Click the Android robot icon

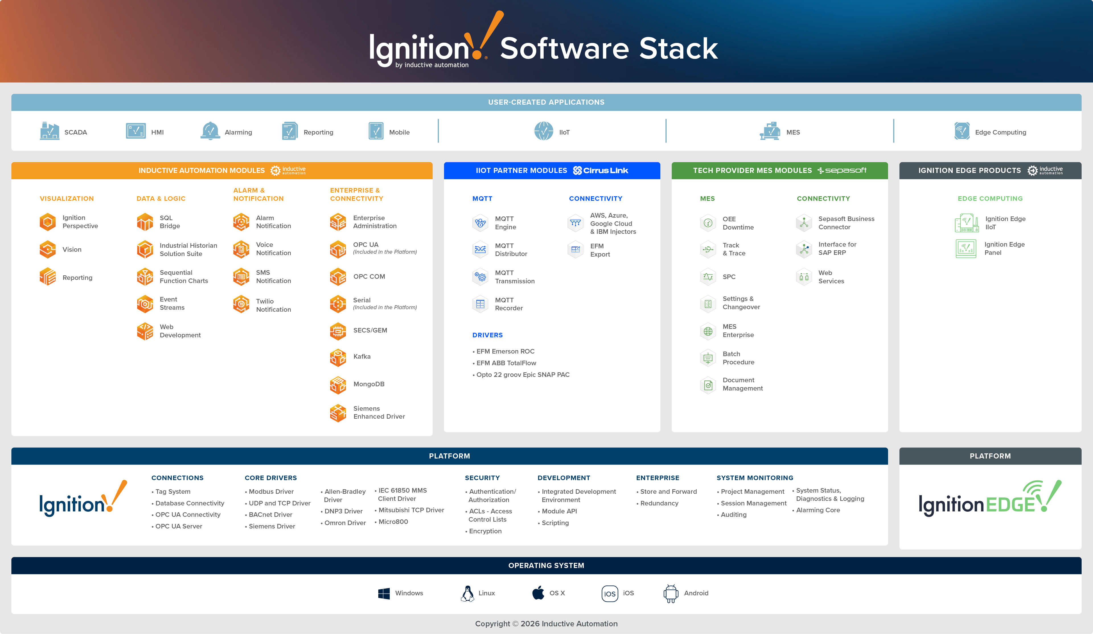point(671,593)
